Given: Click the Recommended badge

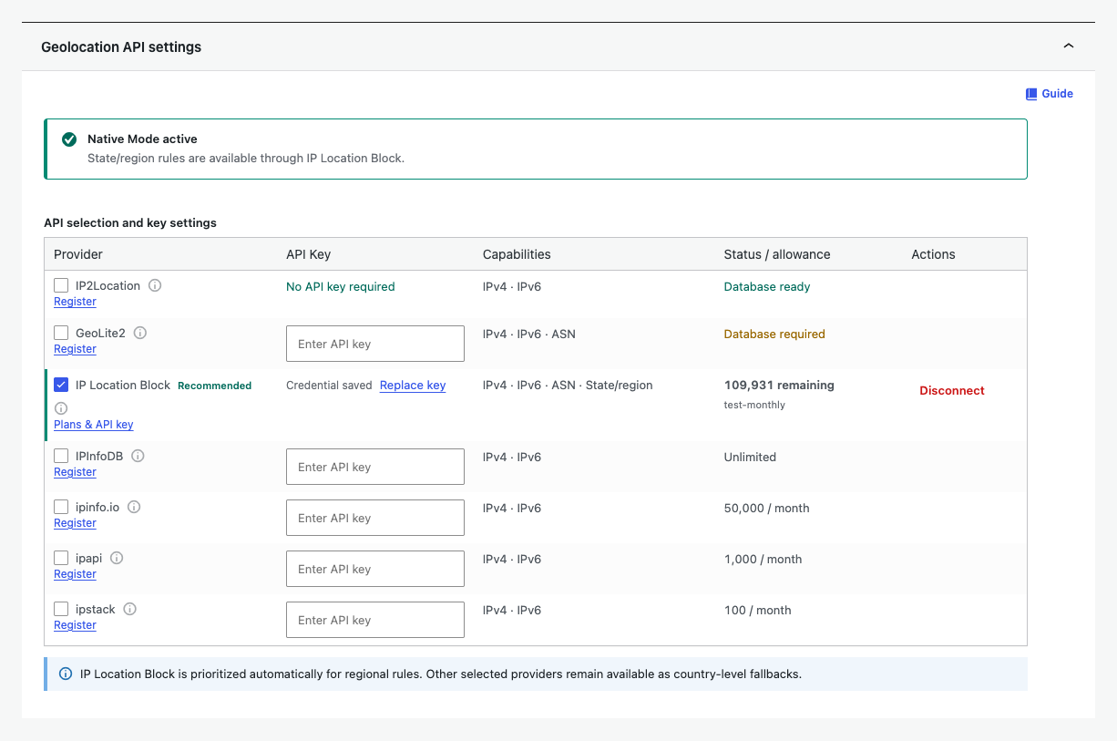Looking at the screenshot, I should [x=214, y=386].
